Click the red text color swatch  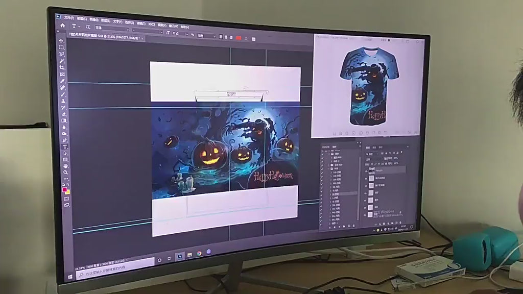point(238,38)
